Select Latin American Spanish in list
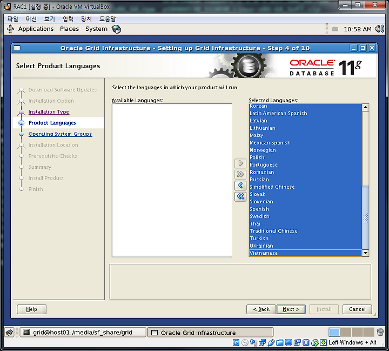Image resolution: width=389 pixels, height=351 pixels. 305,113
